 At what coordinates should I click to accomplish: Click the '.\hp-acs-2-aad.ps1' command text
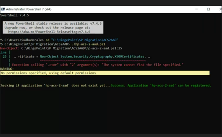click(89, 44)
